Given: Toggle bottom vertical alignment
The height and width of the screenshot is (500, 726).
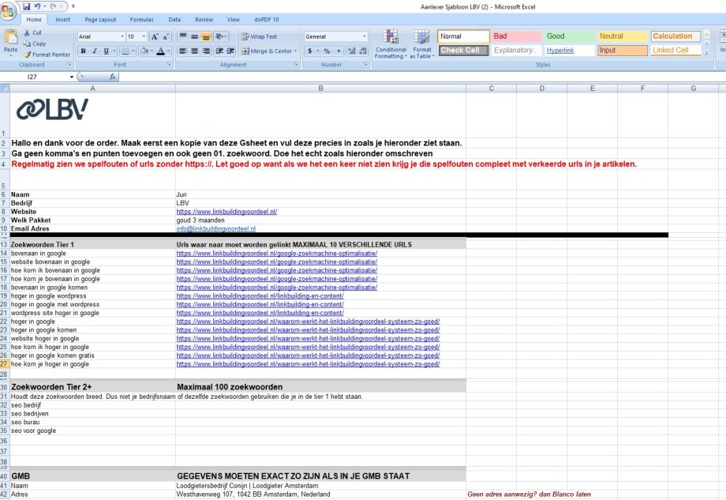Looking at the screenshot, I should tap(206, 36).
